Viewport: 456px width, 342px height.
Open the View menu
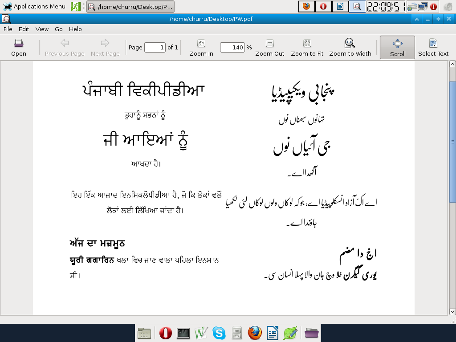coord(42,29)
